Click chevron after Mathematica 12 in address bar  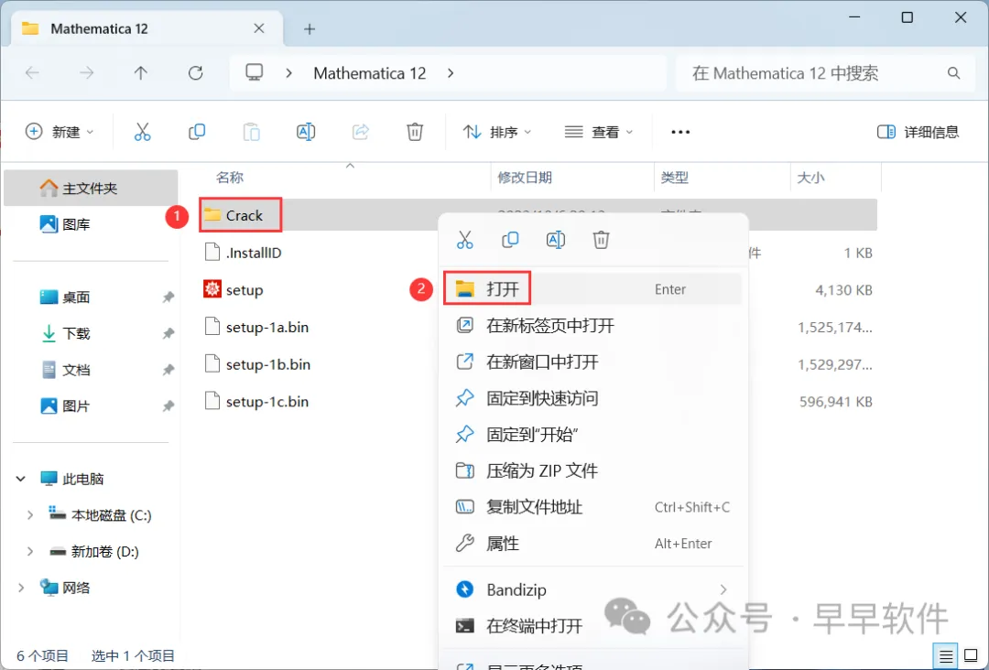pos(451,73)
